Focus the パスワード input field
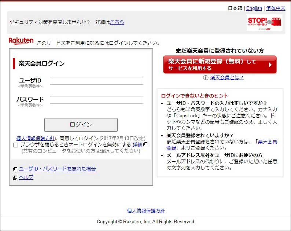 pos(96,100)
